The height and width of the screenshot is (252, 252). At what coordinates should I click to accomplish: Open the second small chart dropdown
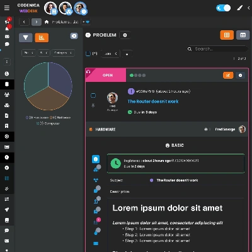pyautogui.click(x=43, y=53)
